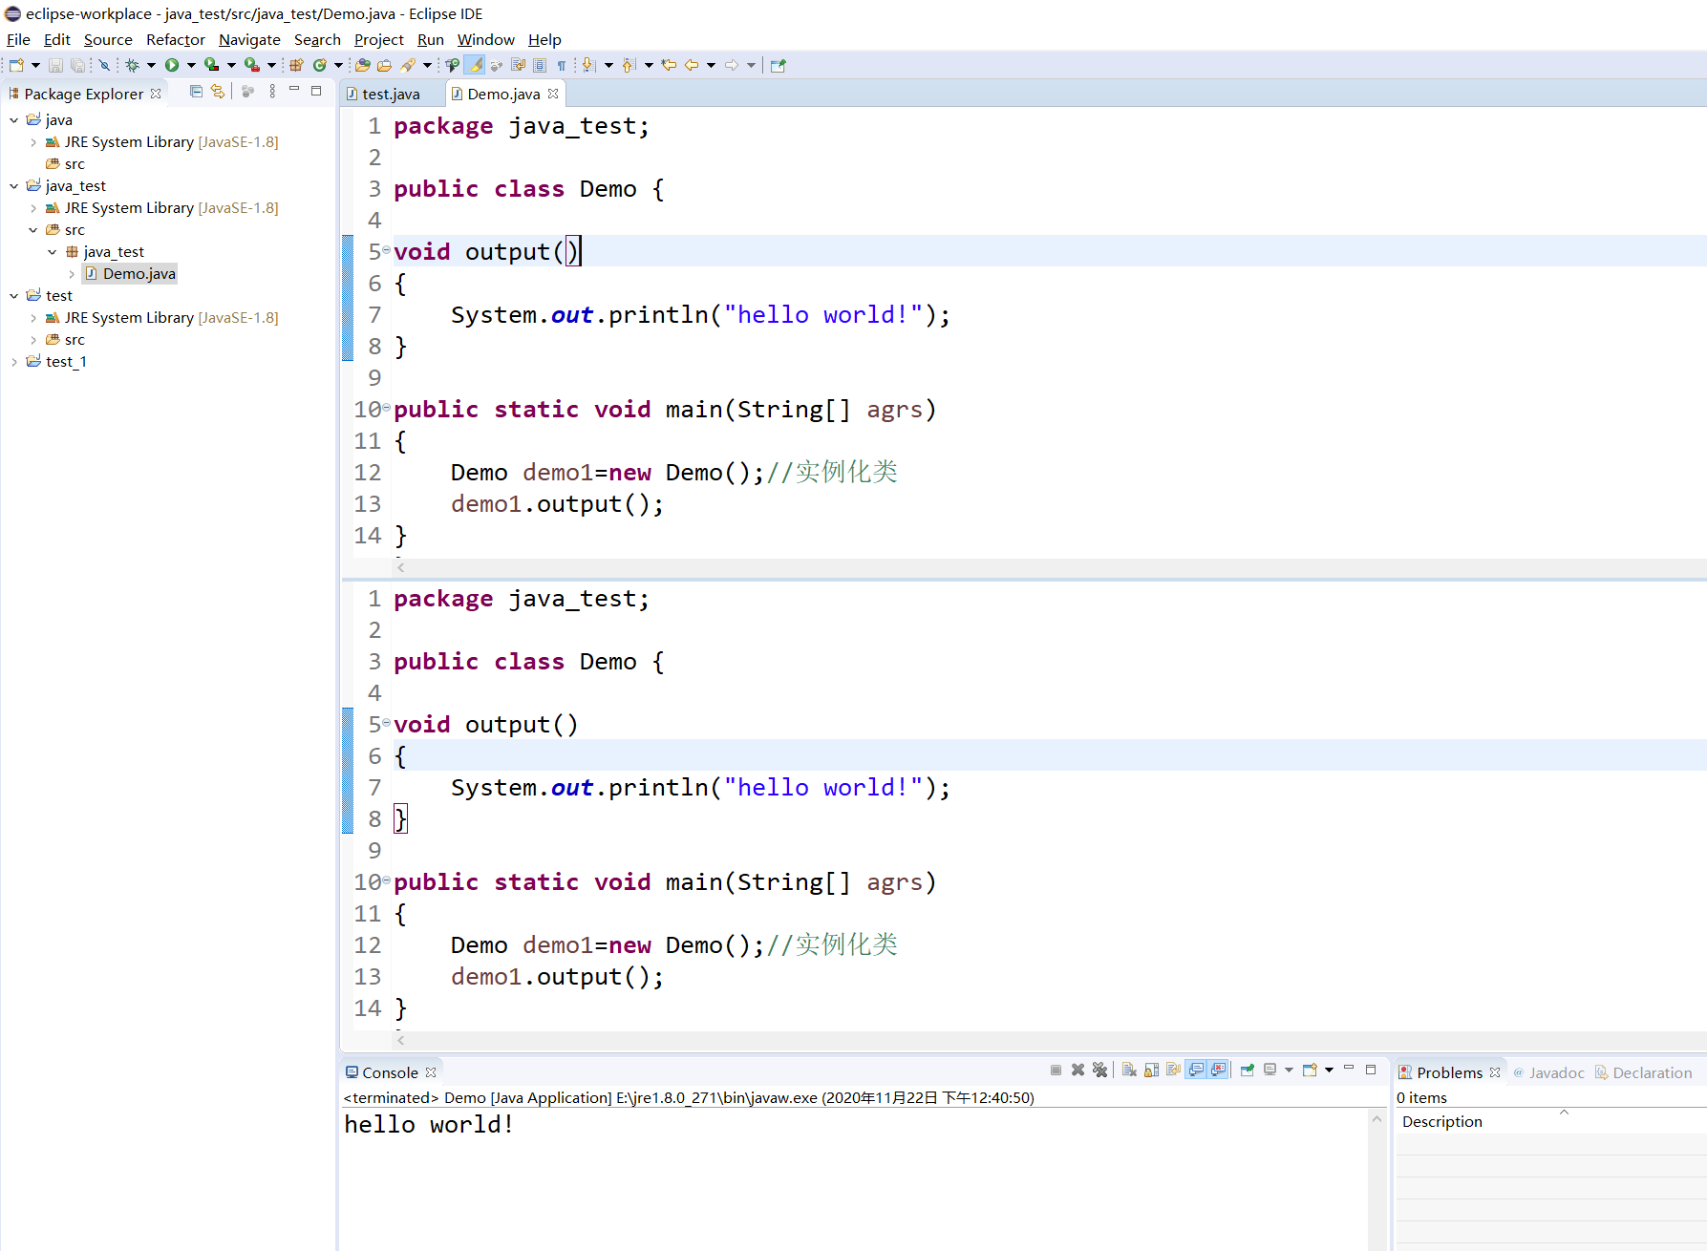
Task: Click the Back navigation arrow
Action: click(692, 65)
